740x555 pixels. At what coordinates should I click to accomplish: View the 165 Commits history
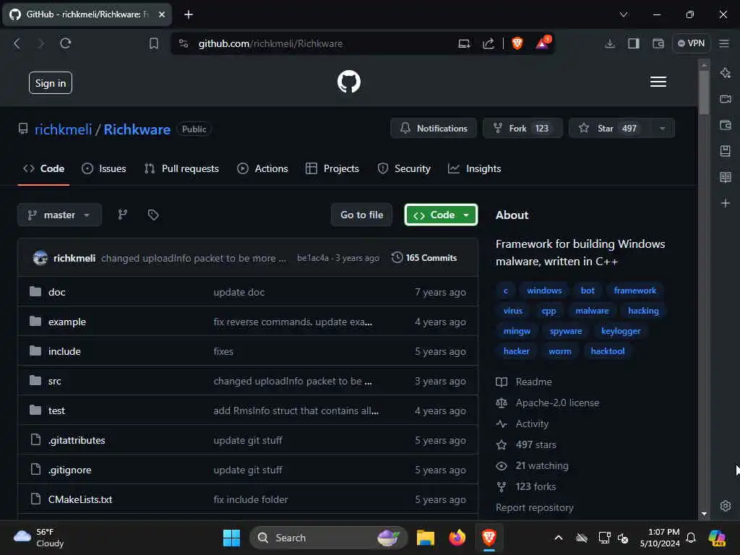click(424, 258)
